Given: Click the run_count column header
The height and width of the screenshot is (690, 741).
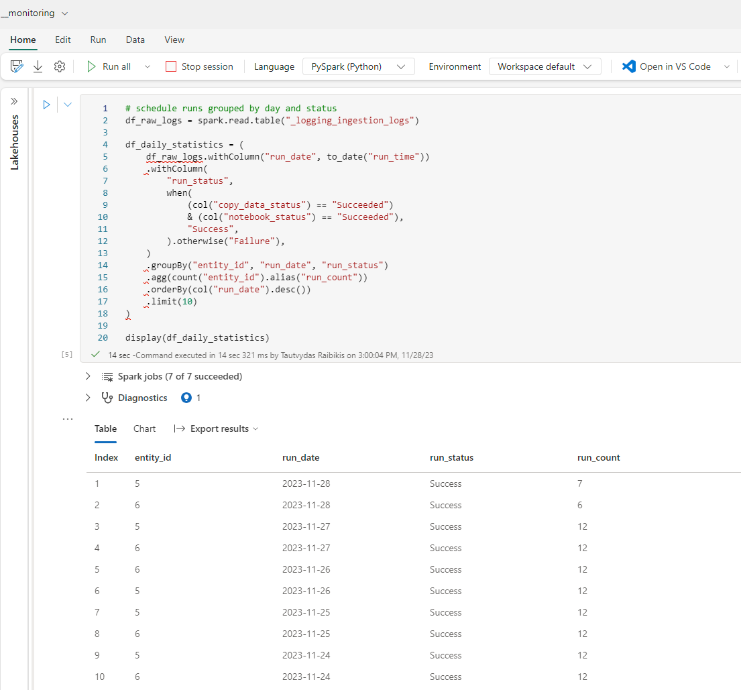Looking at the screenshot, I should point(598,457).
